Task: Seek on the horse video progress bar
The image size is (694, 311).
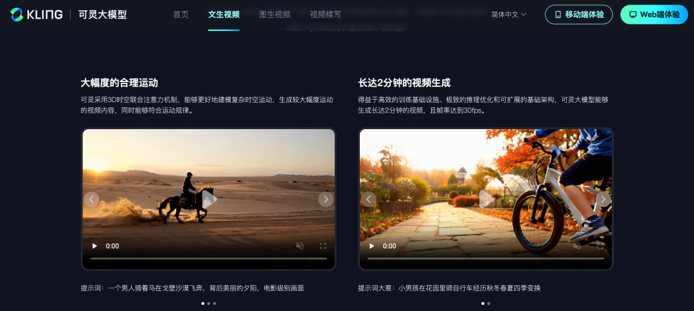Action: [208, 258]
